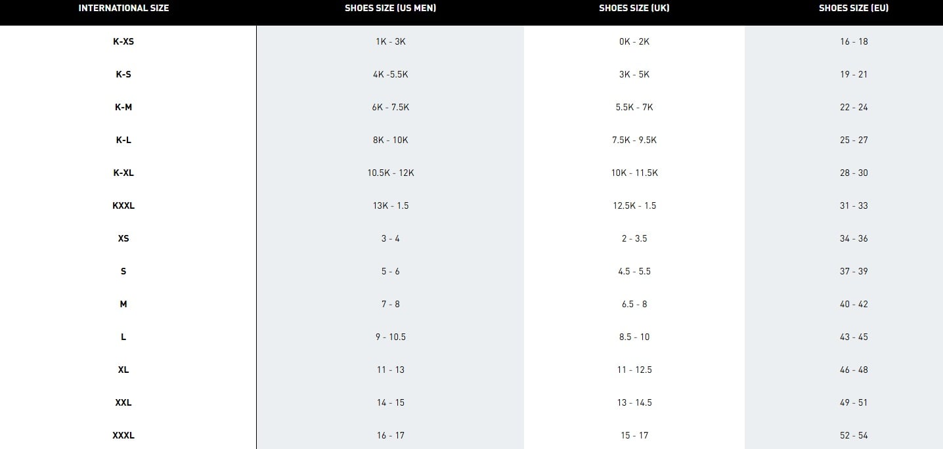943x449 pixels.
Task: Select the UK size 8.5 - 10 cell
Action: coord(634,337)
